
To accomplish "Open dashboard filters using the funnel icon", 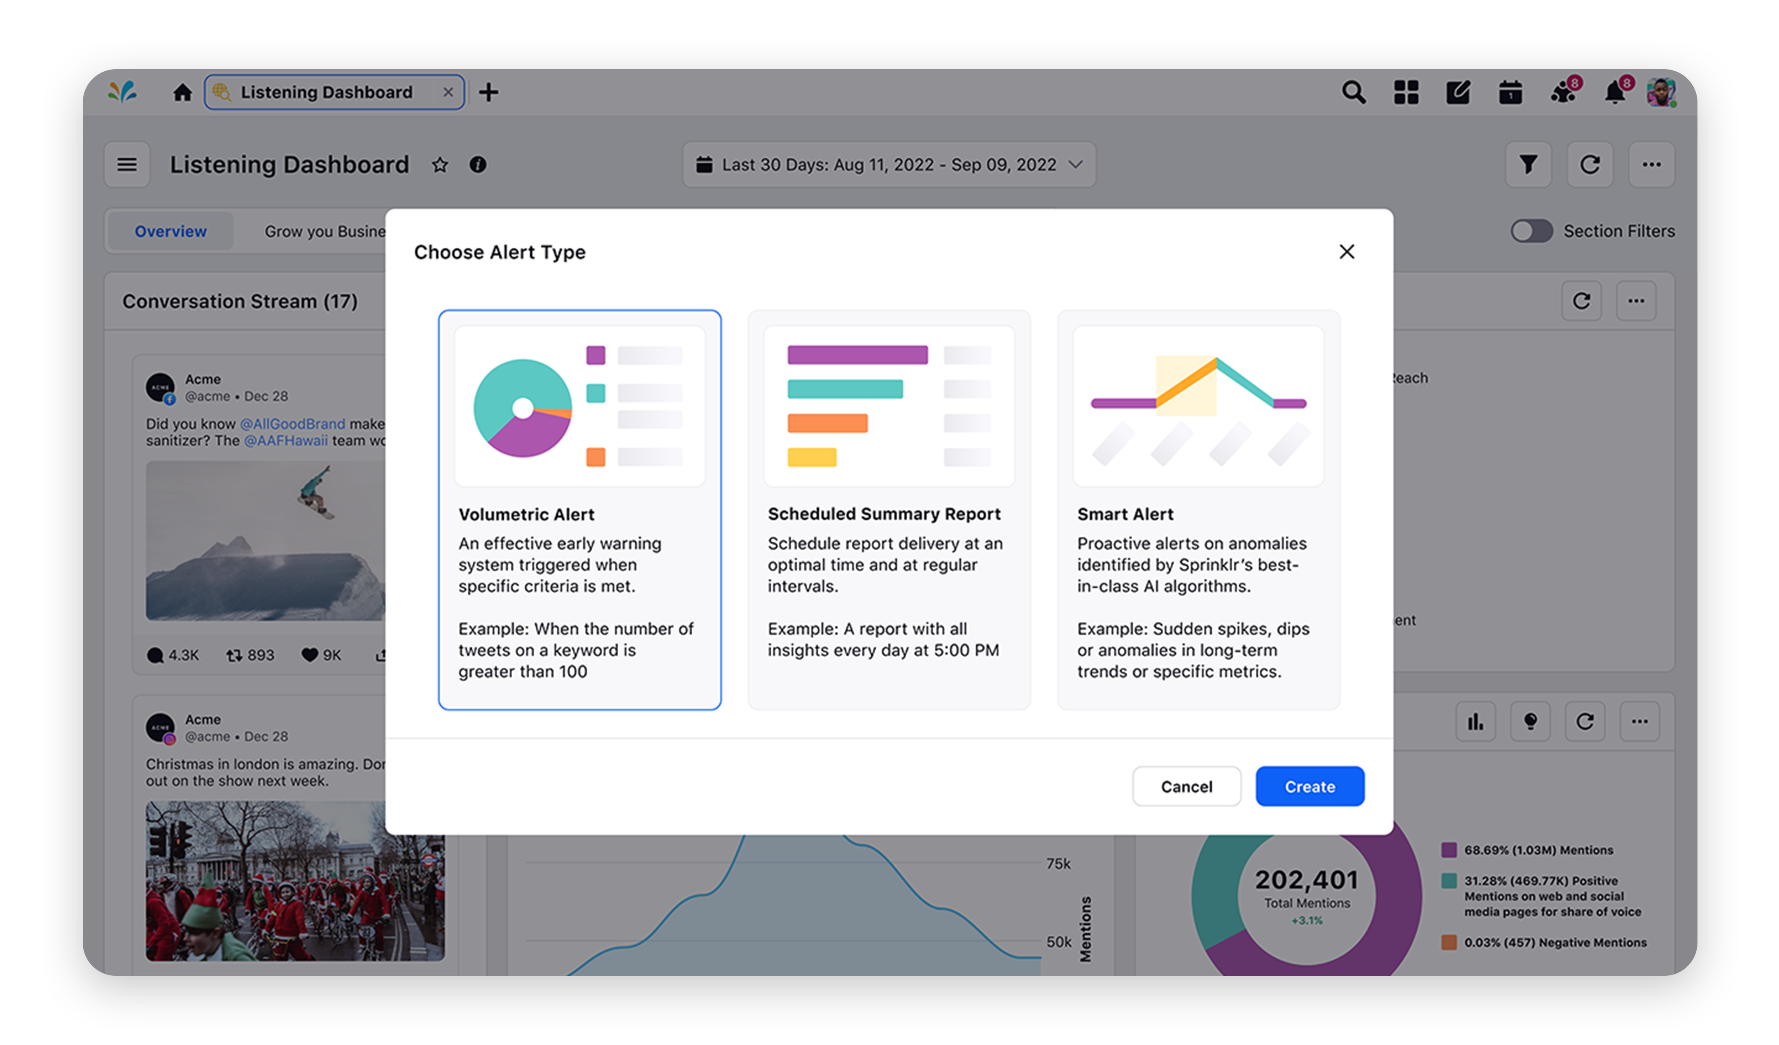I will [1528, 165].
